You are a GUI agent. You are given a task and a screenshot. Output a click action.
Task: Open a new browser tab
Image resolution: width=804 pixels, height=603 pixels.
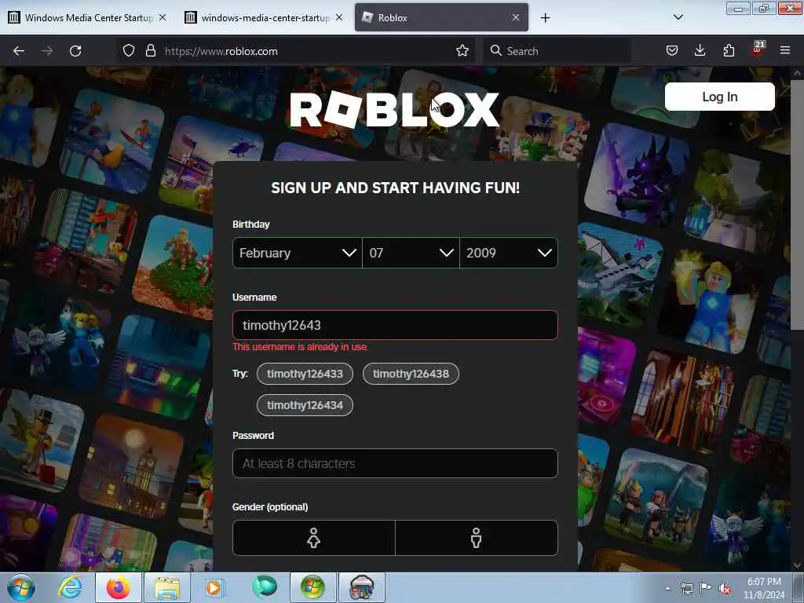545,18
